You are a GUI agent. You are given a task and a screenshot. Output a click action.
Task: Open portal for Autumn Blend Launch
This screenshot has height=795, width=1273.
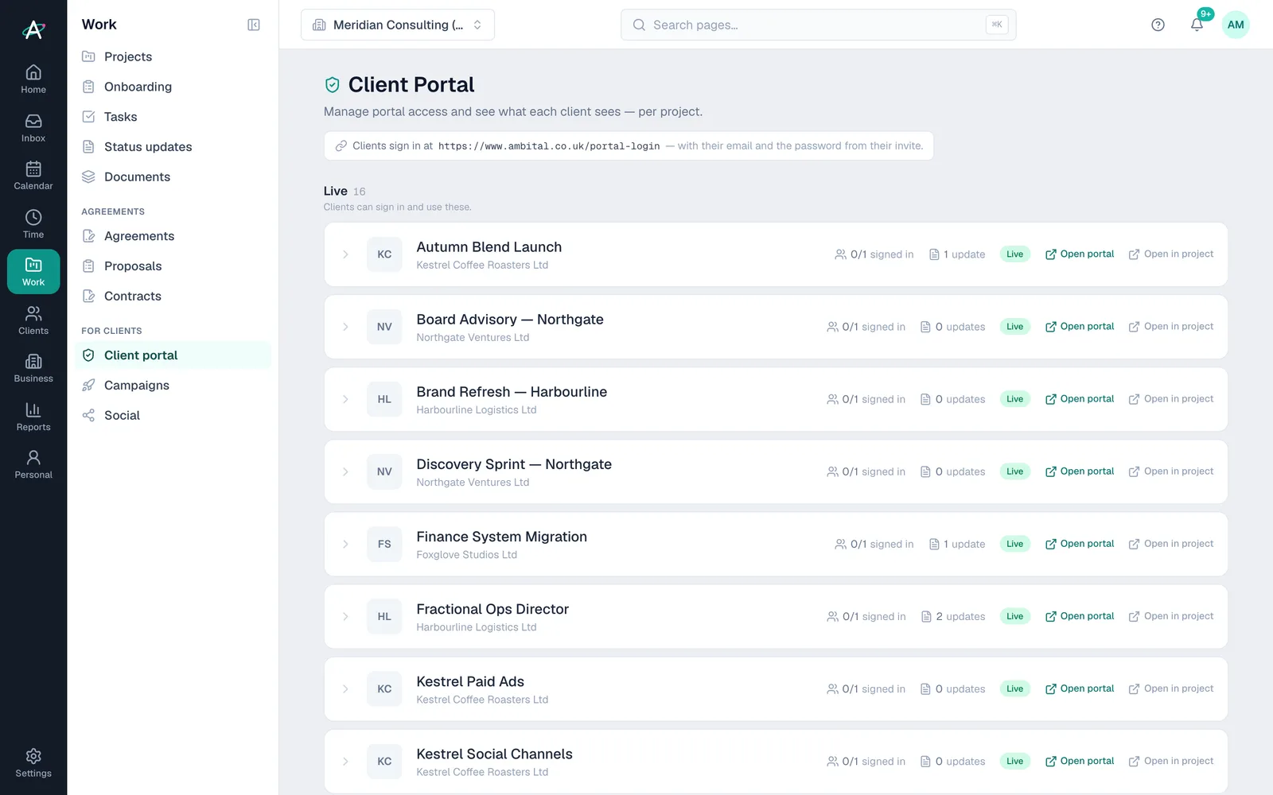1080,254
